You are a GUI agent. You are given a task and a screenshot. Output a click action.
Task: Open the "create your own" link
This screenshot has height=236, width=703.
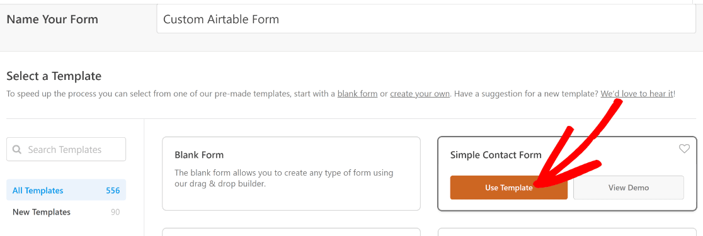[420, 94]
